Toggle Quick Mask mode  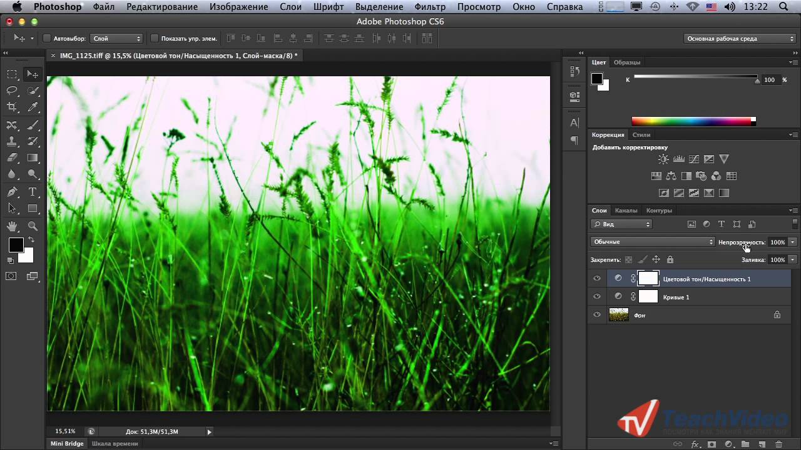click(x=11, y=276)
